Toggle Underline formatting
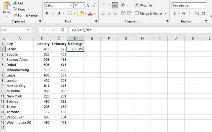 tap(59, 13)
